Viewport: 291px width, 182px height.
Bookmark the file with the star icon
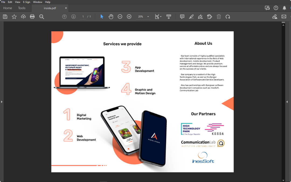[14, 17]
